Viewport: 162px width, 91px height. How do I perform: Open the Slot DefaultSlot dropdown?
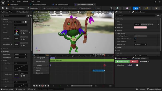[140, 56]
